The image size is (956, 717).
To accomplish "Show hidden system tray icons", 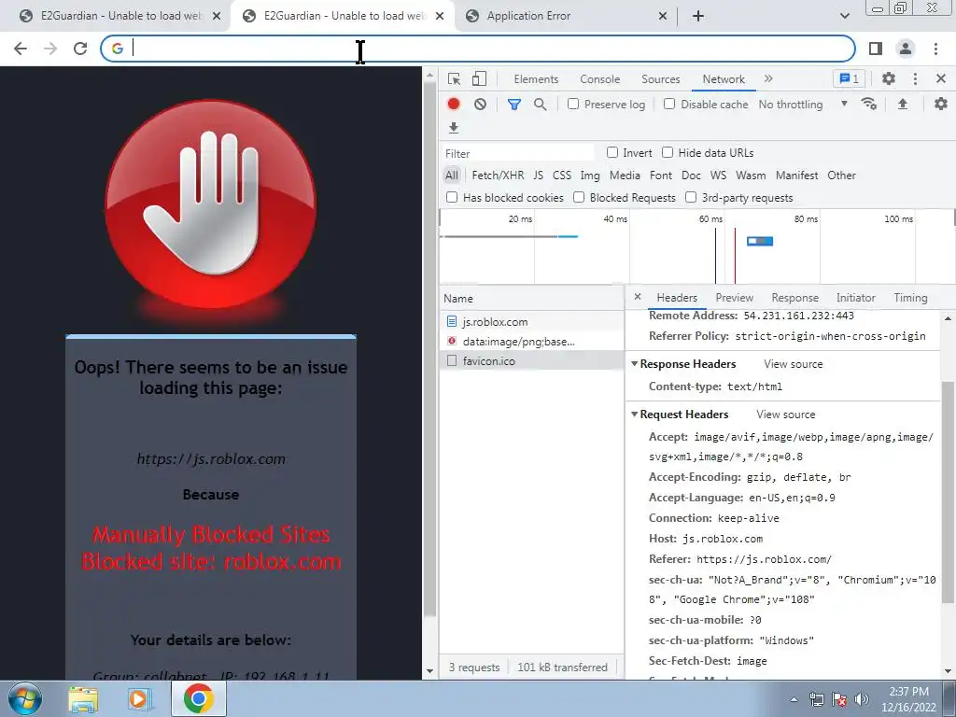I will [x=794, y=699].
